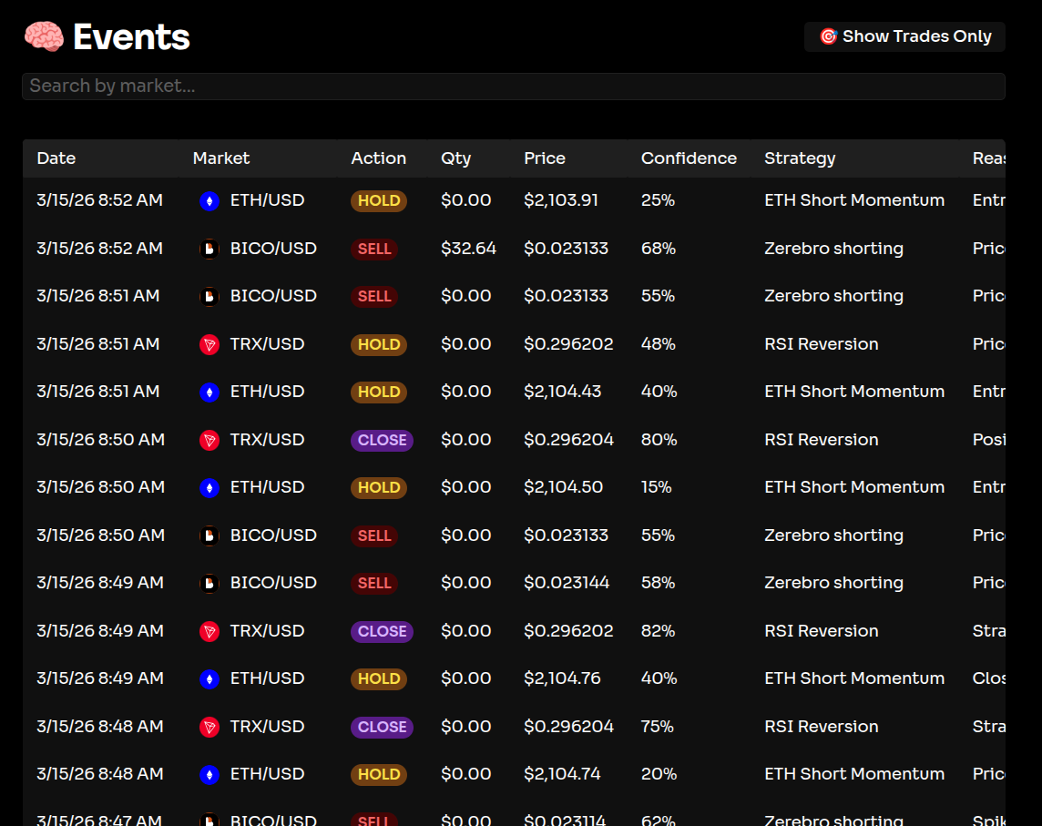Click the Qty column header
1042x826 pixels.
click(455, 158)
